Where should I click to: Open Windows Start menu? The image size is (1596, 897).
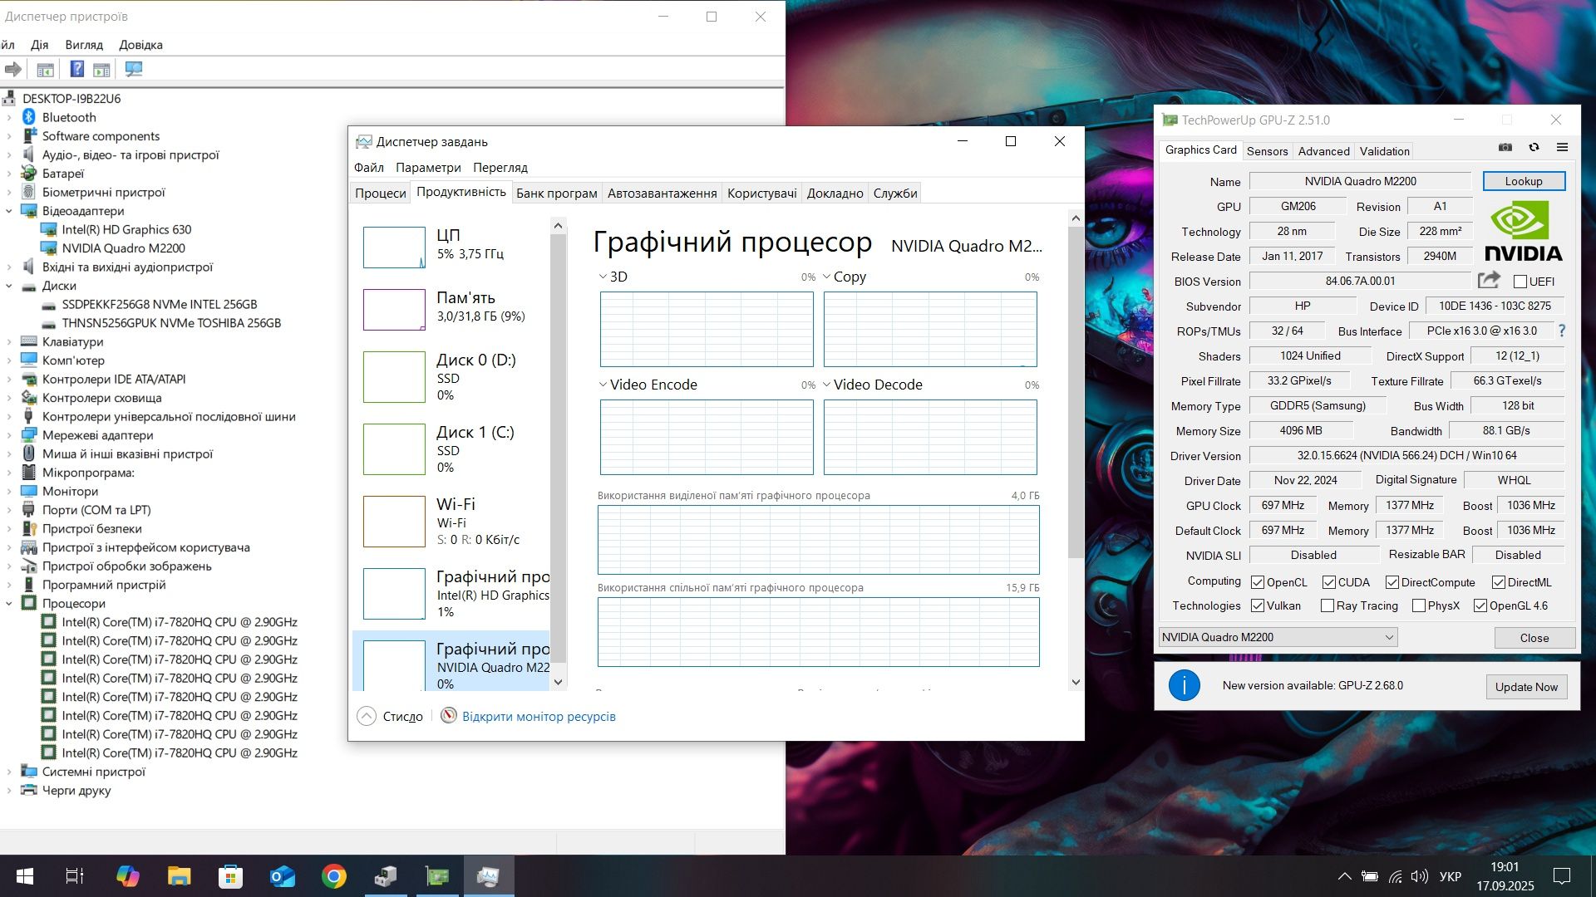[x=25, y=876]
